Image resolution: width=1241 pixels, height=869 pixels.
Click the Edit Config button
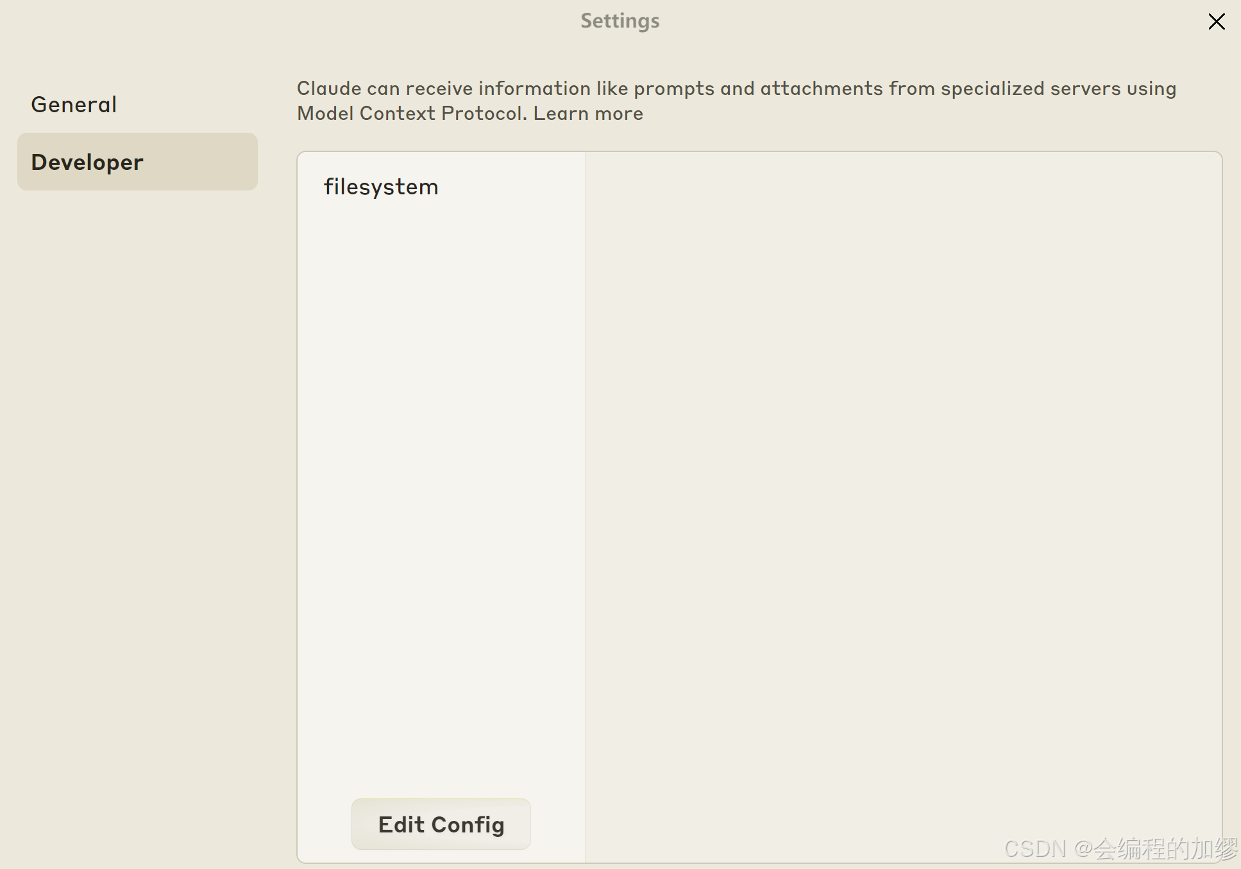pyautogui.click(x=441, y=824)
